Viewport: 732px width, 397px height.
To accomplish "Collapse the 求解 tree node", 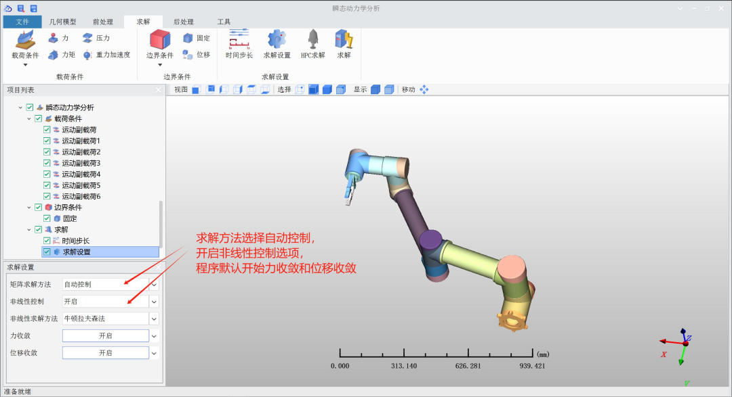I will tap(29, 230).
